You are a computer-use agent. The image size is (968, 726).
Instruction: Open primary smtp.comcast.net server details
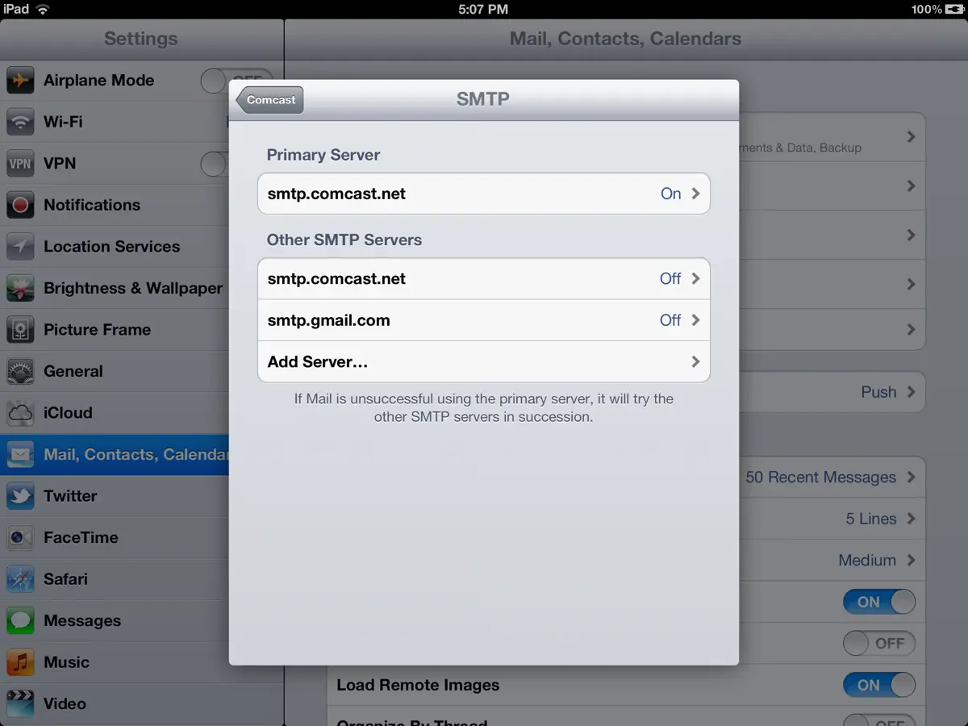pyautogui.click(x=483, y=194)
